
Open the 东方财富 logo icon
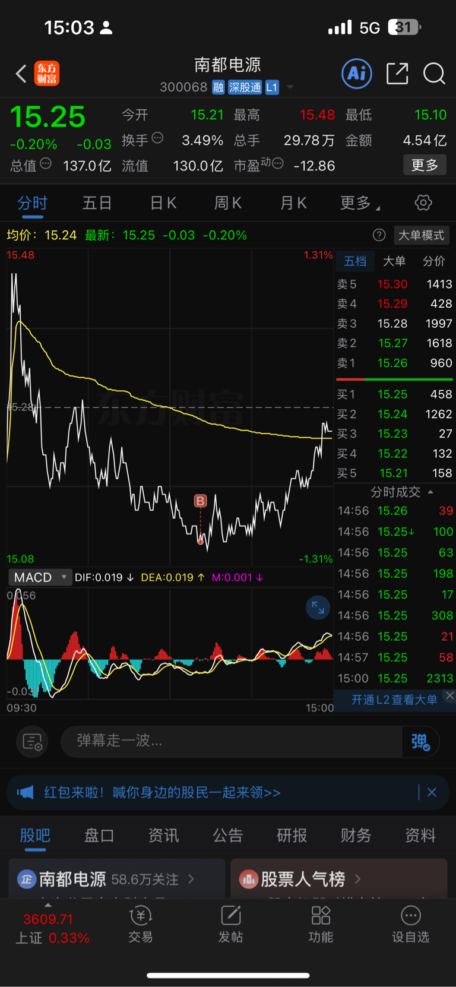click(x=47, y=74)
